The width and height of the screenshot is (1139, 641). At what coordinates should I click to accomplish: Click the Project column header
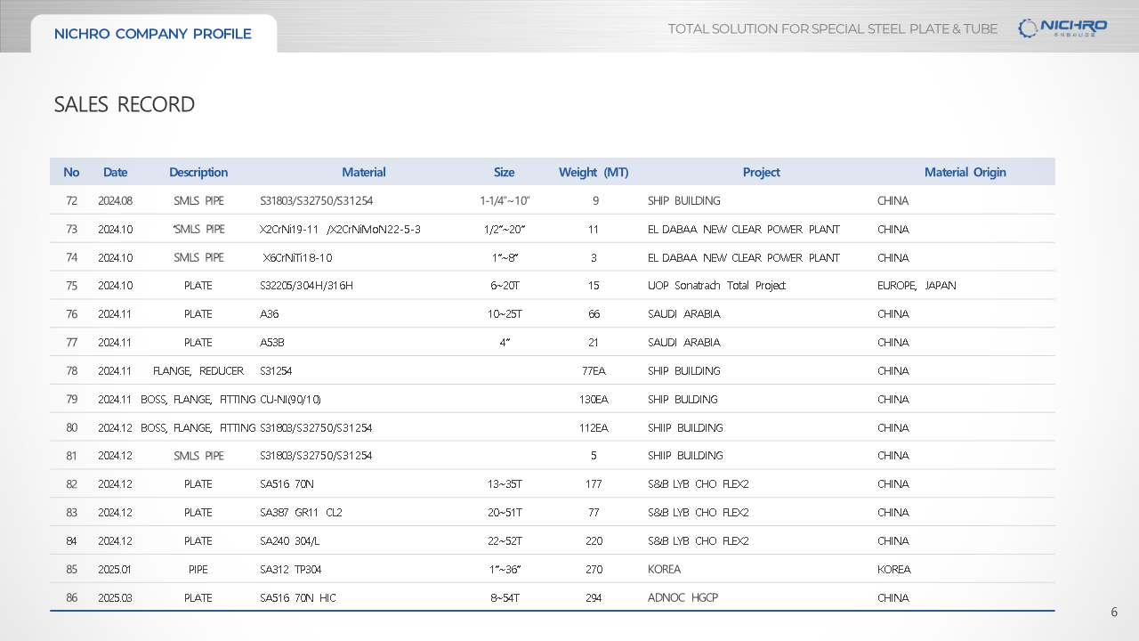761,172
